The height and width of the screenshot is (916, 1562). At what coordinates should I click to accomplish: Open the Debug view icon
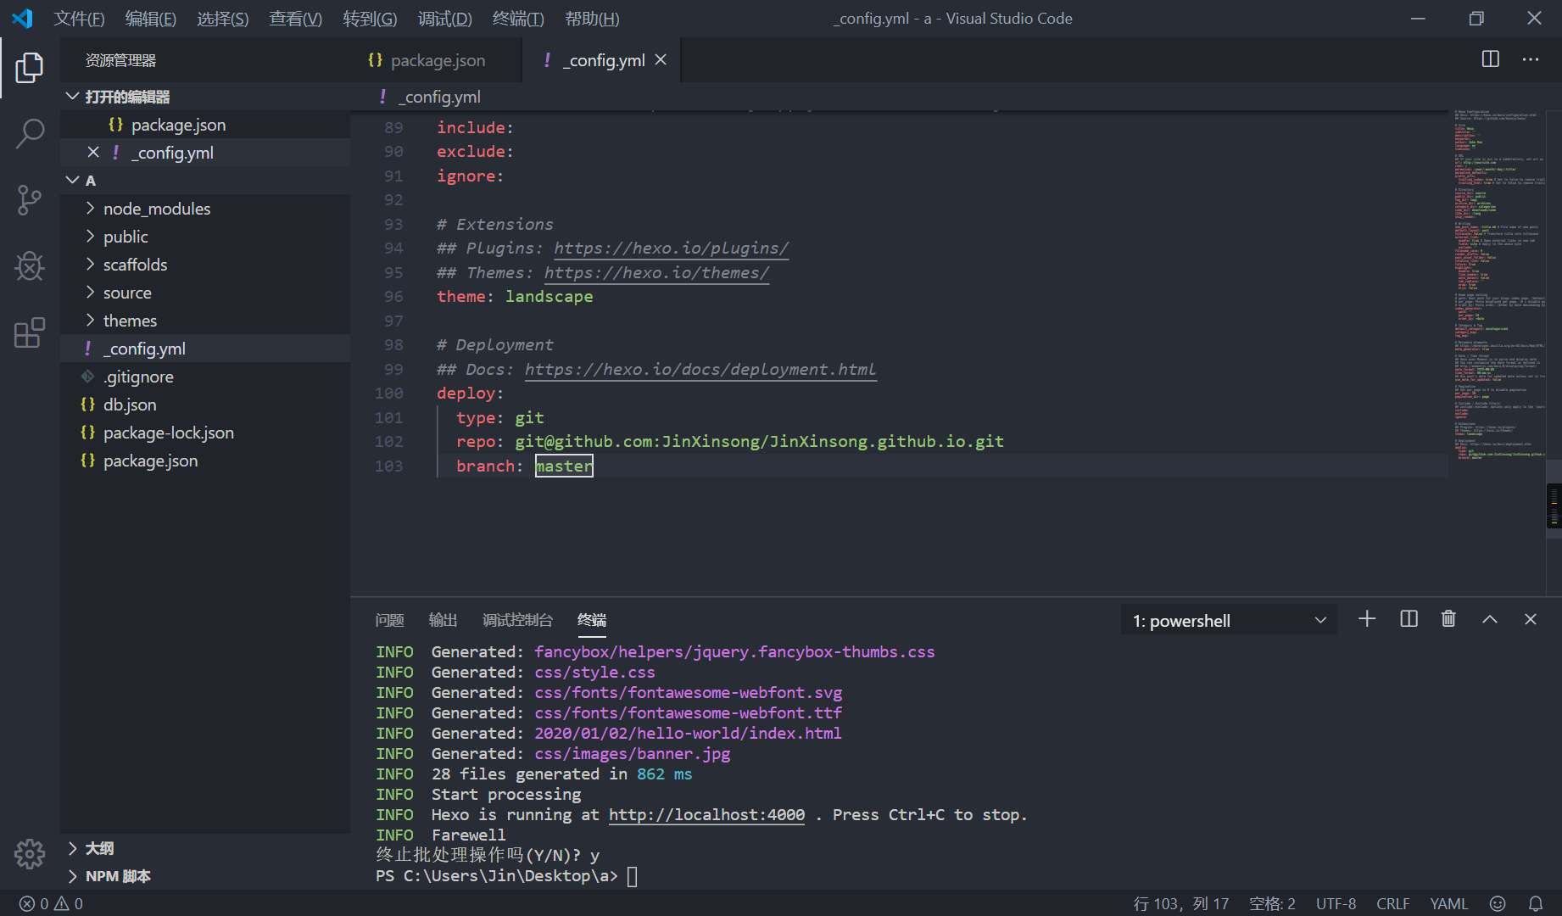(30, 266)
